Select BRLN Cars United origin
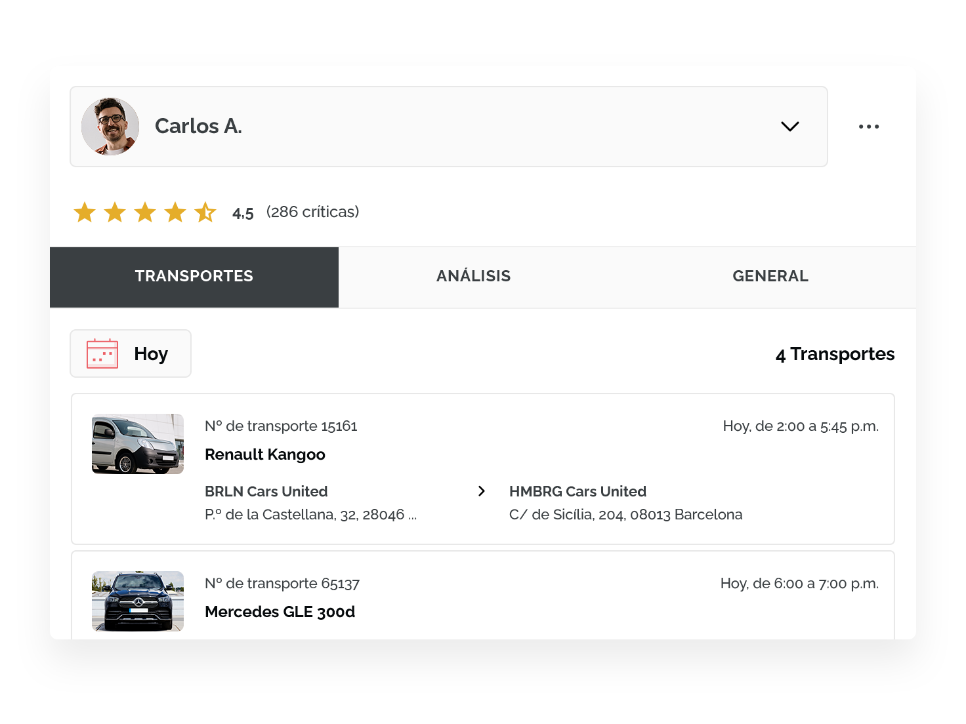The width and height of the screenshot is (966, 724). (x=266, y=491)
